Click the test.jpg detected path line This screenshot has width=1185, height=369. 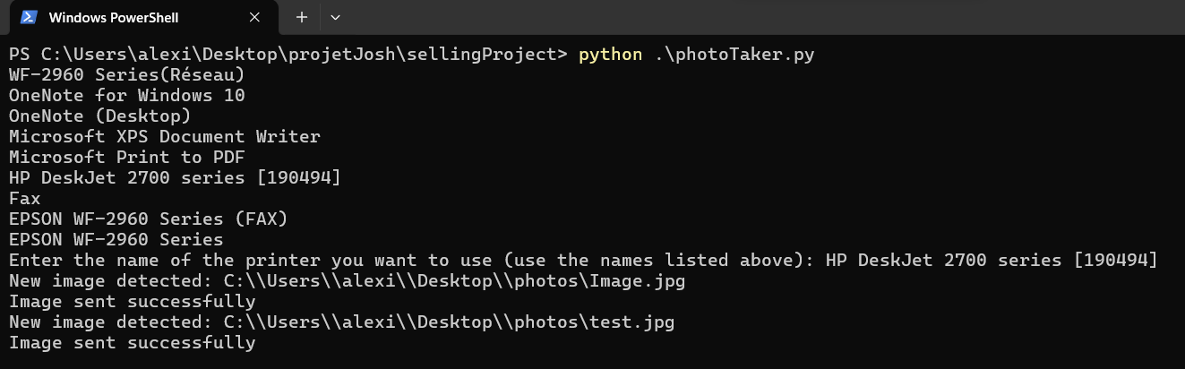coord(341,322)
